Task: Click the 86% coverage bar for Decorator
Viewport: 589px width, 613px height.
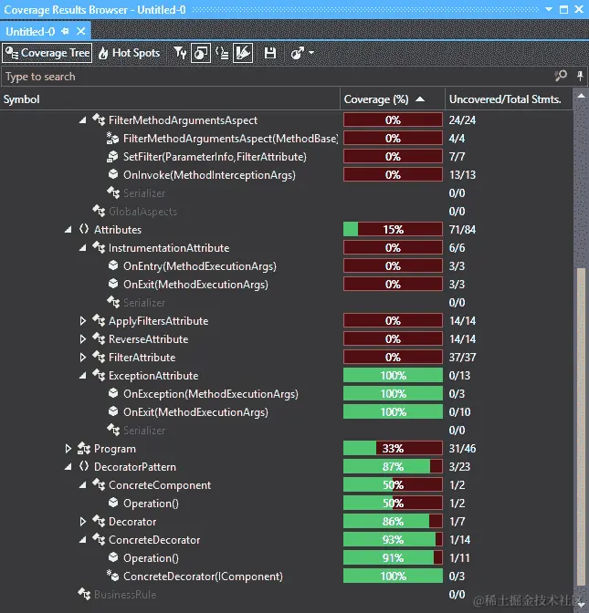Action: (393, 521)
